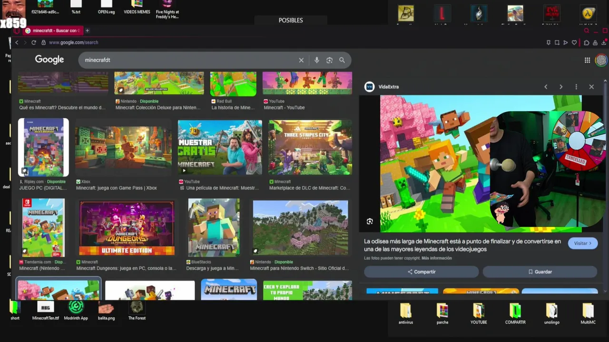
Task: Reload the page with the refresh icon
Action: point(34,43)
